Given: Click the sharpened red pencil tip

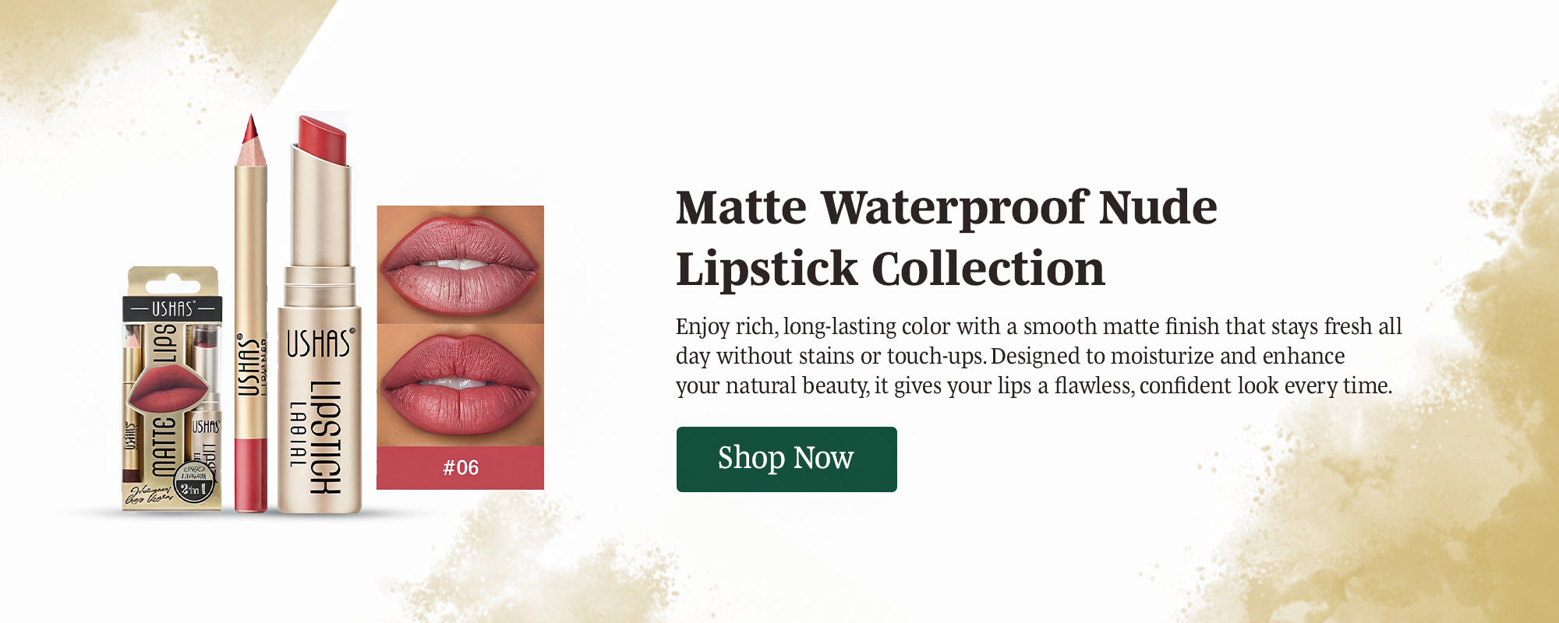Looking at the screenshot, I should 250,129.
